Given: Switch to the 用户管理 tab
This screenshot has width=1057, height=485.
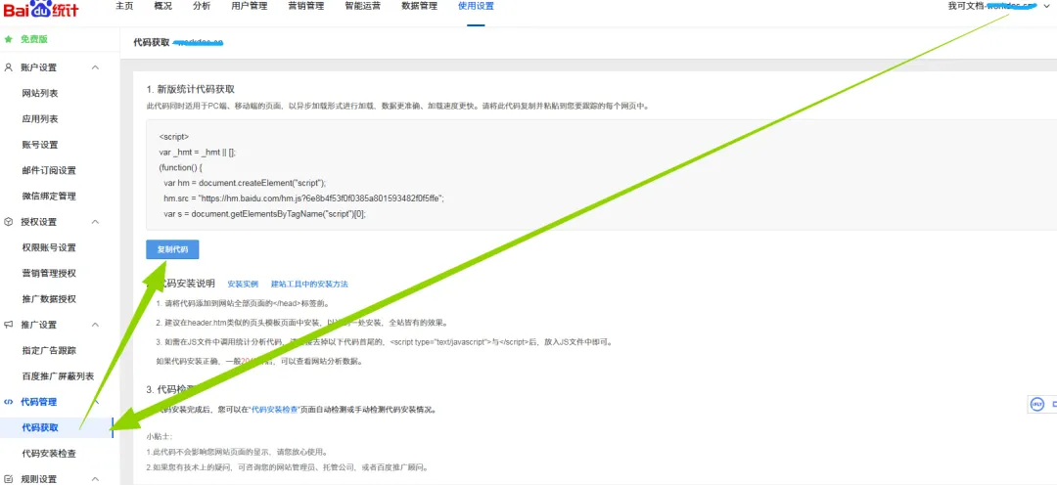Looking at the screenshot, I should [250, 6].
